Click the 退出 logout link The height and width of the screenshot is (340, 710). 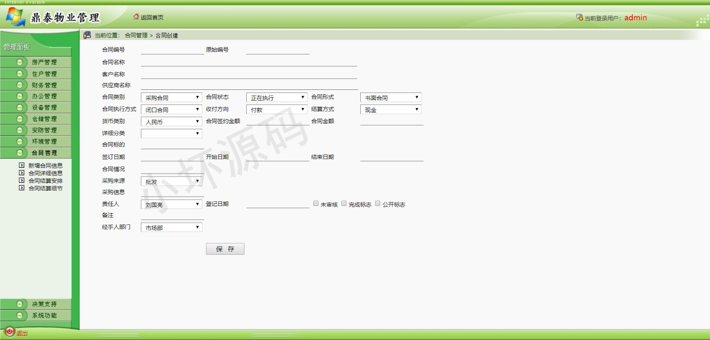click(22, 333)
